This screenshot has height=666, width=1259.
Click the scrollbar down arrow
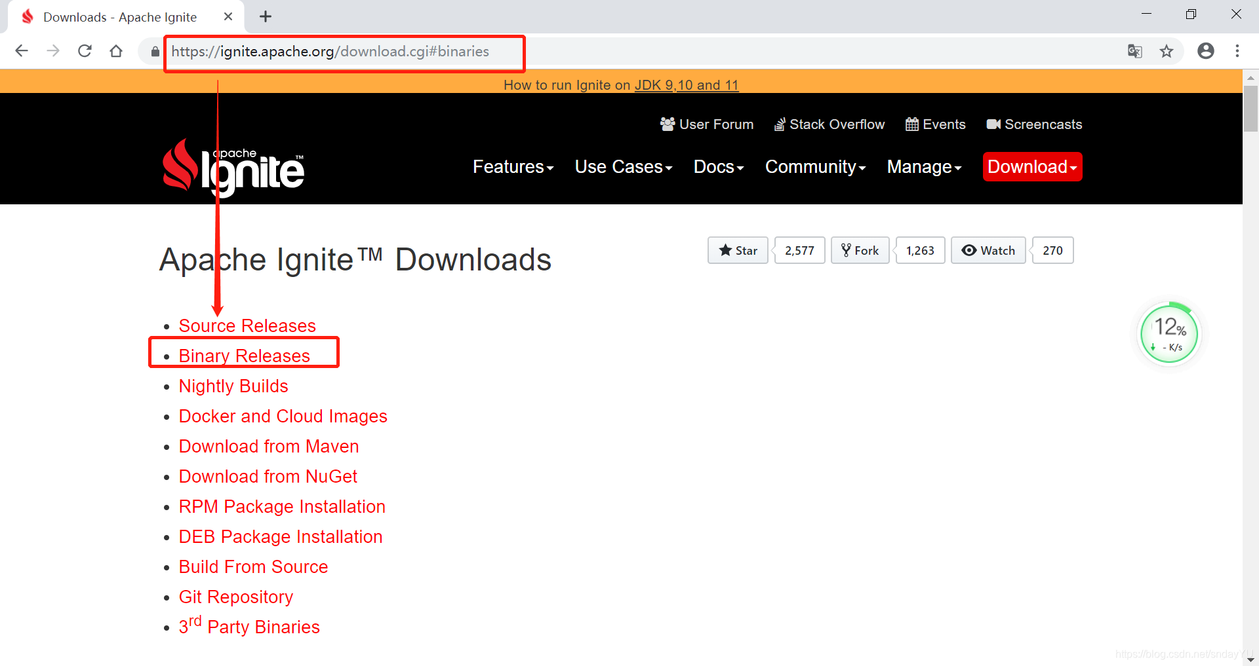tap(1250, 659)
